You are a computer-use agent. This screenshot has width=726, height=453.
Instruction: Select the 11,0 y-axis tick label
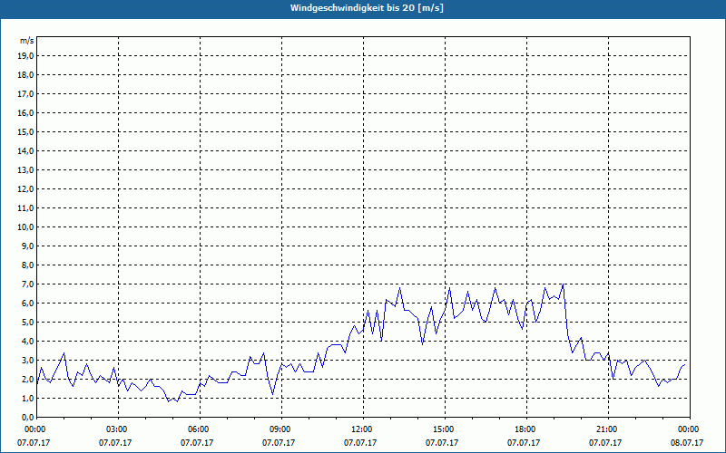(25, 208)
